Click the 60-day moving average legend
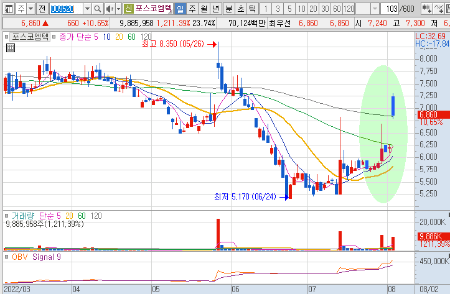The width and height of the screenshot is (450, 294). pos(131,37)
